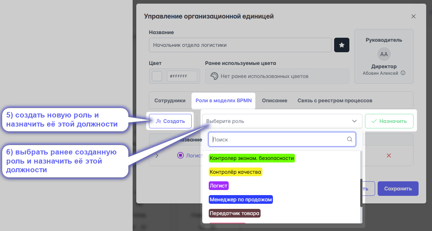Open the Выберите роль dropdown
The width and height of the screenshot is (432, 231).
[282, 121]
